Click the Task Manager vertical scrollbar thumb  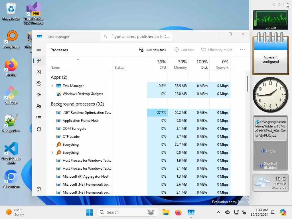[x=248, y=84]
